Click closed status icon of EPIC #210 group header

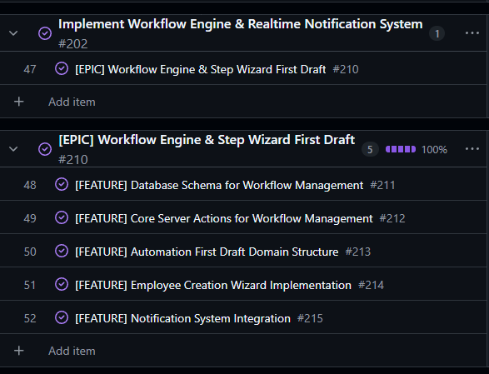pos(45,149)
